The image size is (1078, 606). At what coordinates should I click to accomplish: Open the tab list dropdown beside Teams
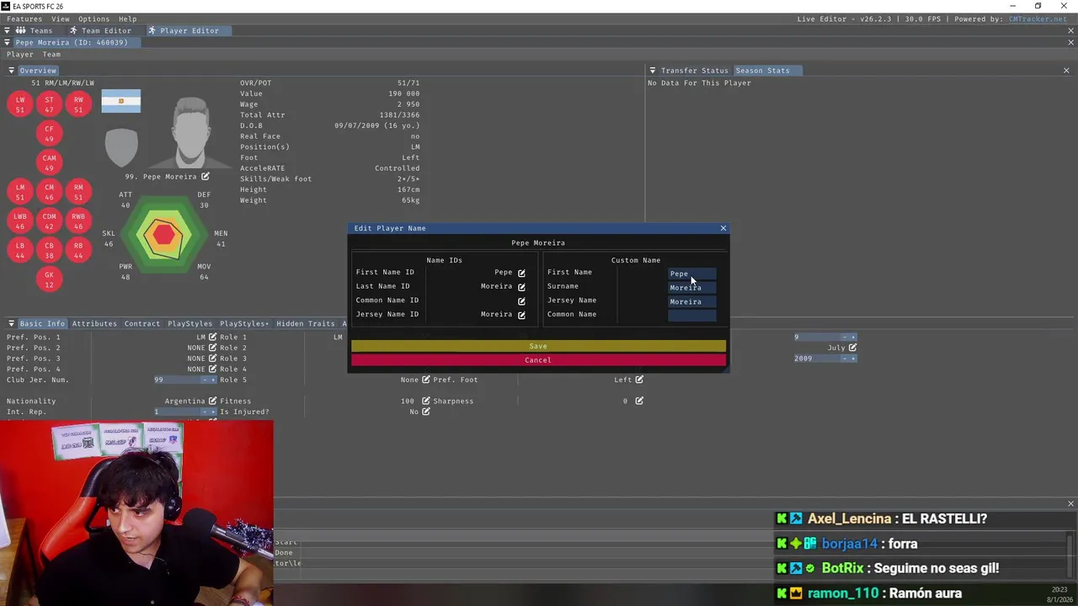click(x=8, y=30)
